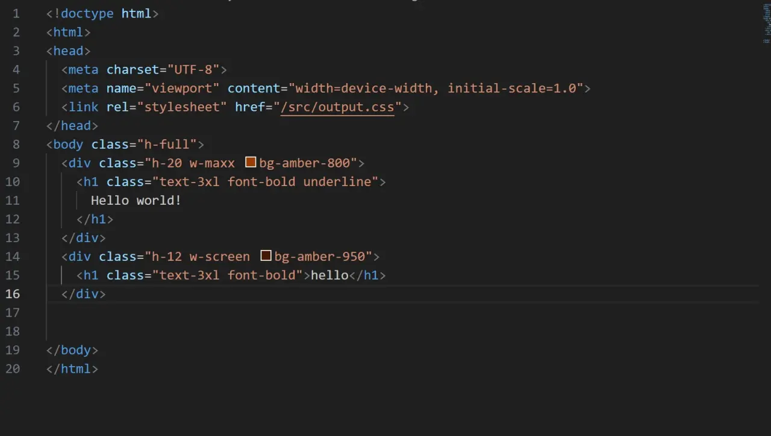Click the "Hello world!" text
Screen dimensions: 771x436
pos(136,200)
